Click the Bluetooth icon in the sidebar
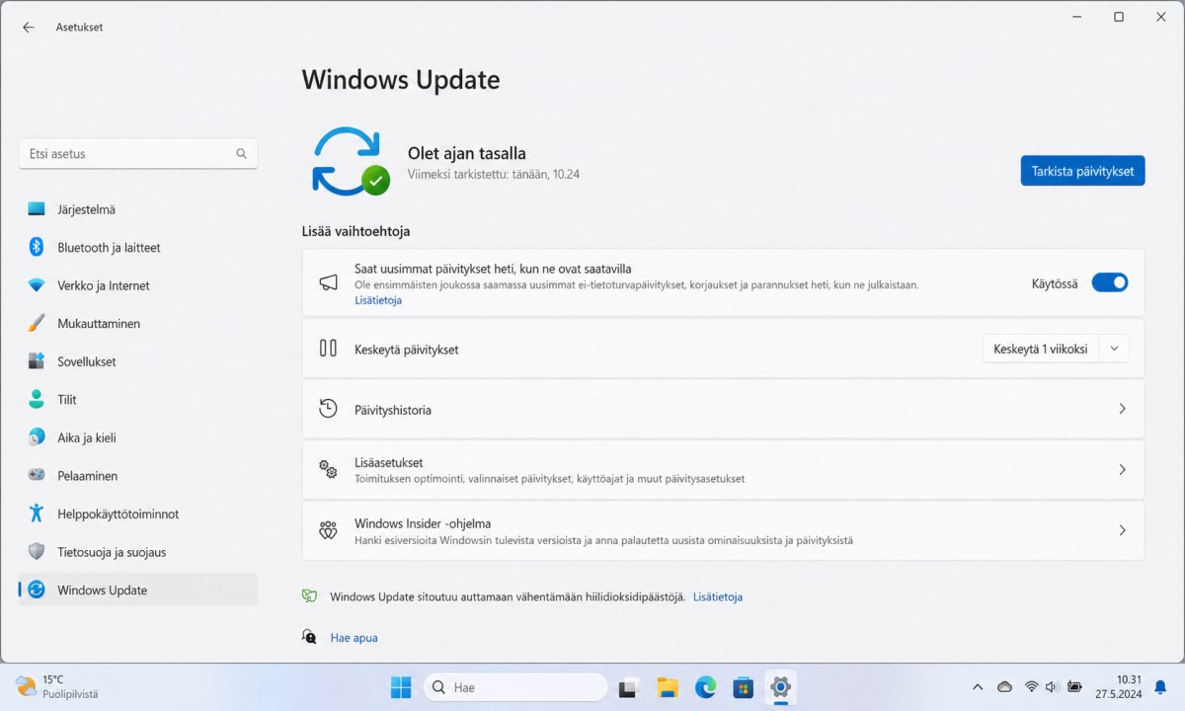Screen dimensions: 1185x711 (37, 247)
